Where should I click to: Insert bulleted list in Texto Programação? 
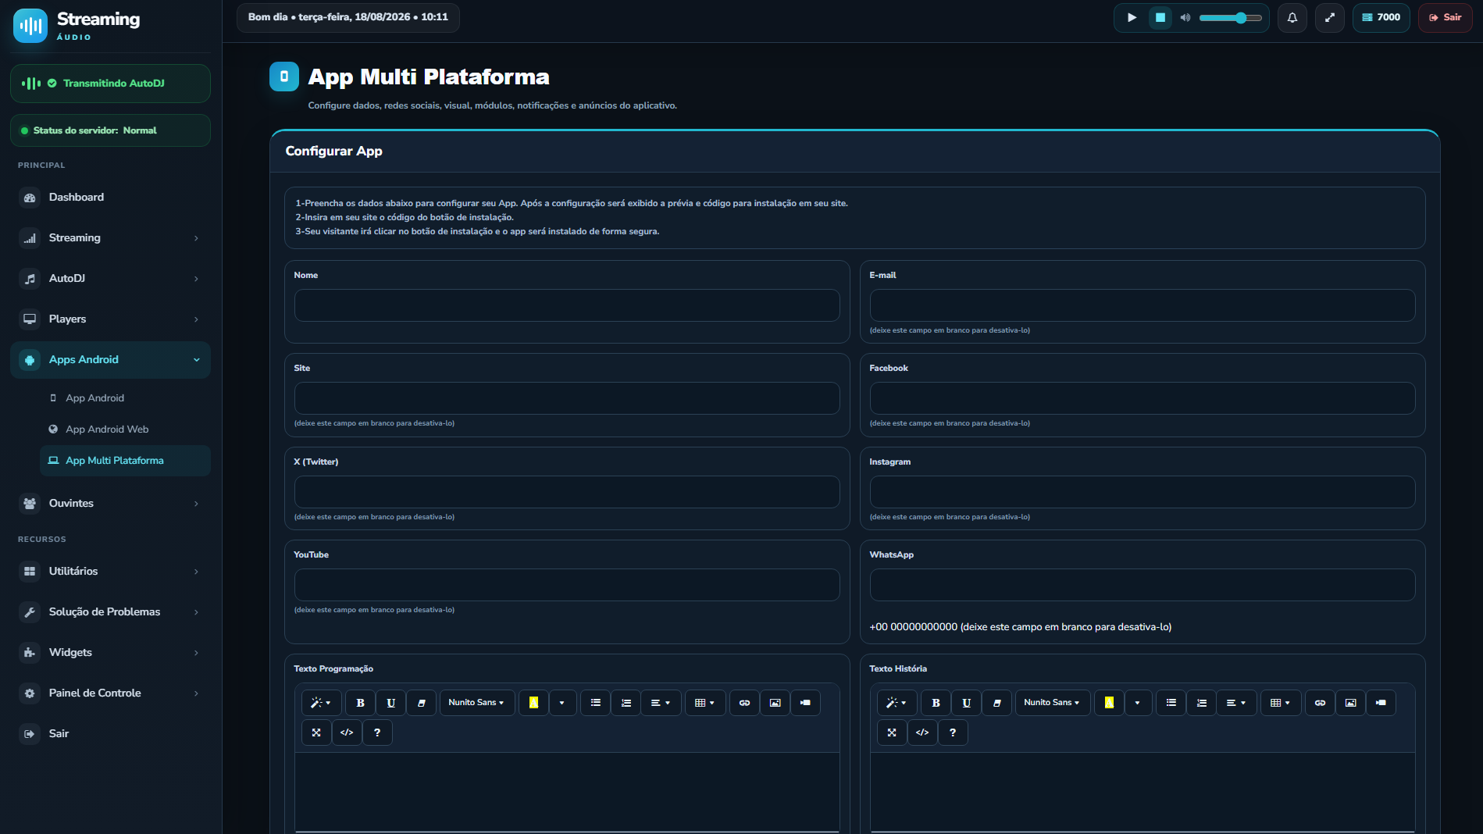[596, 703]
